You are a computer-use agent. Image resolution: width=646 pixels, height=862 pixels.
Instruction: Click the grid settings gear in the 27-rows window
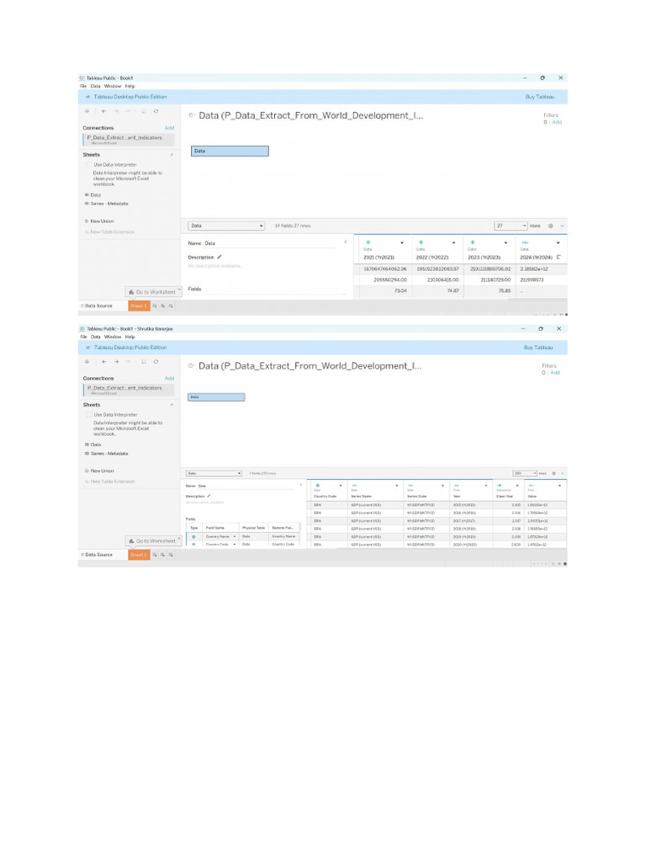coord(550,226)
